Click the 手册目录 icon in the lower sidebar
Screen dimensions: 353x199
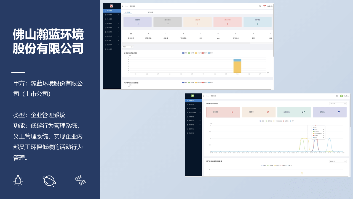click(187, 121)
